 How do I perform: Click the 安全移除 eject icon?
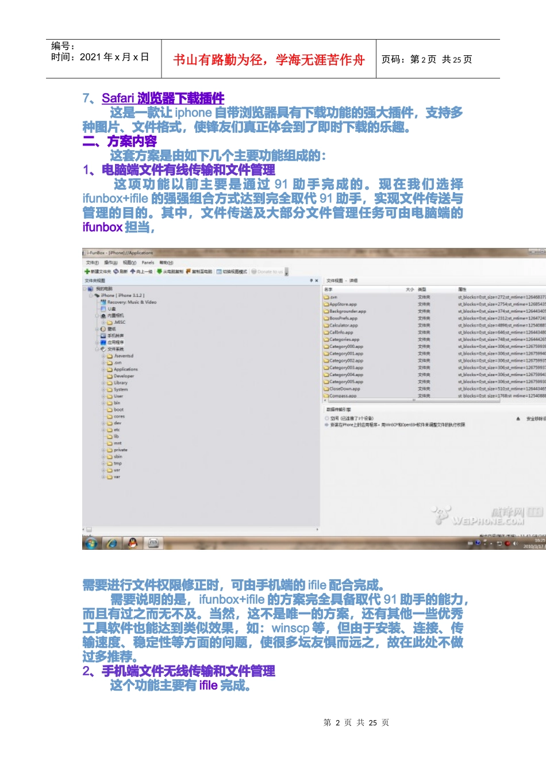[x=518, y=419]
